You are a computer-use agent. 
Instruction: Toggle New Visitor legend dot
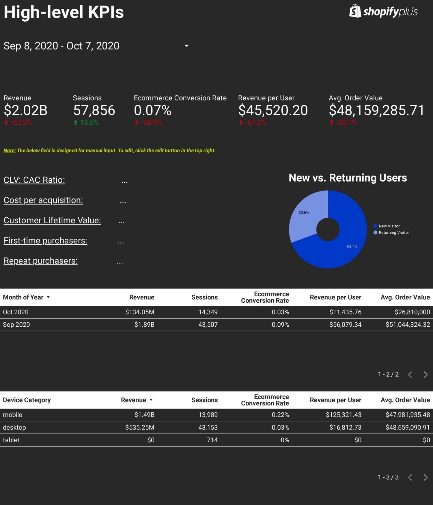(x=375, y=226)
